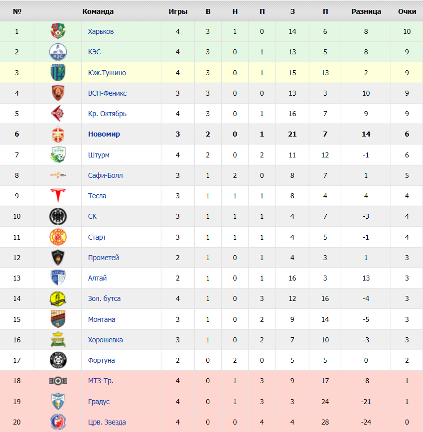
Task: Open the Хорошевка team page
Action: (105, 340)
